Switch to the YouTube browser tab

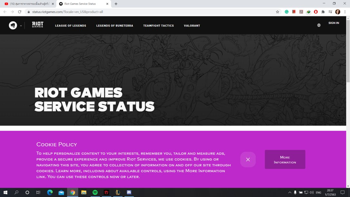[29, 4]
